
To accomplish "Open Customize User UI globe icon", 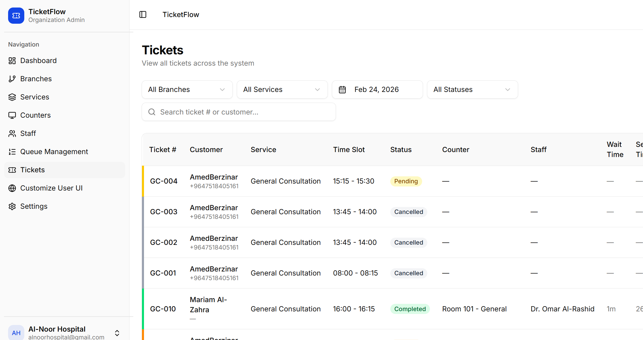I will pyautogui.click(x=12, y=188).
